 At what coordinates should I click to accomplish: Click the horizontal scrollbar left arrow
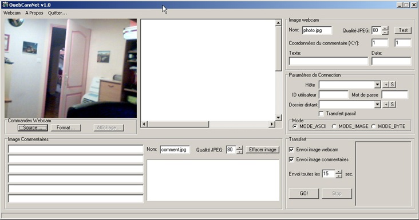click(x=144, y=124)
